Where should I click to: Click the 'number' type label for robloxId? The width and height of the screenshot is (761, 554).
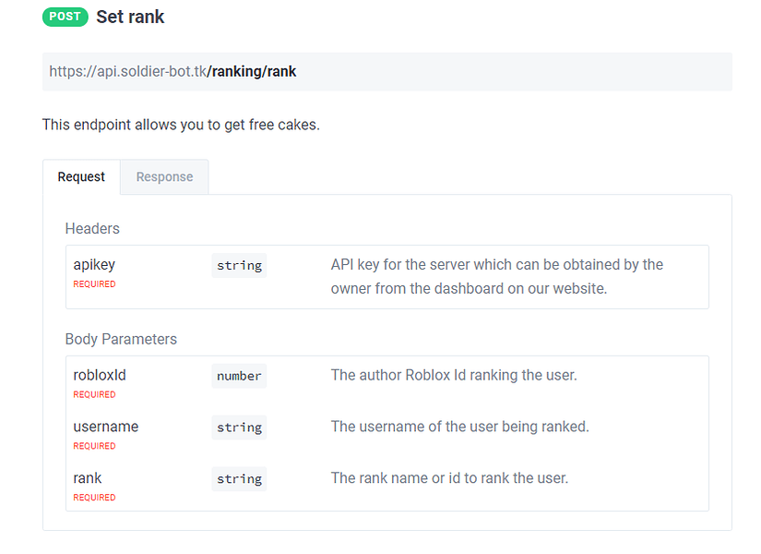click(239, 376)
